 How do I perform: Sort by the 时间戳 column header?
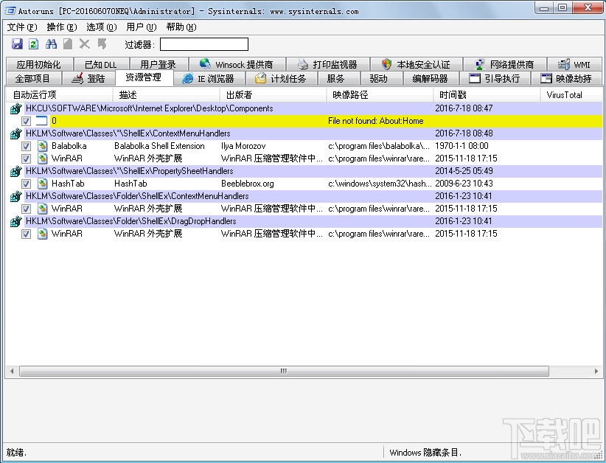click(487, 94)
